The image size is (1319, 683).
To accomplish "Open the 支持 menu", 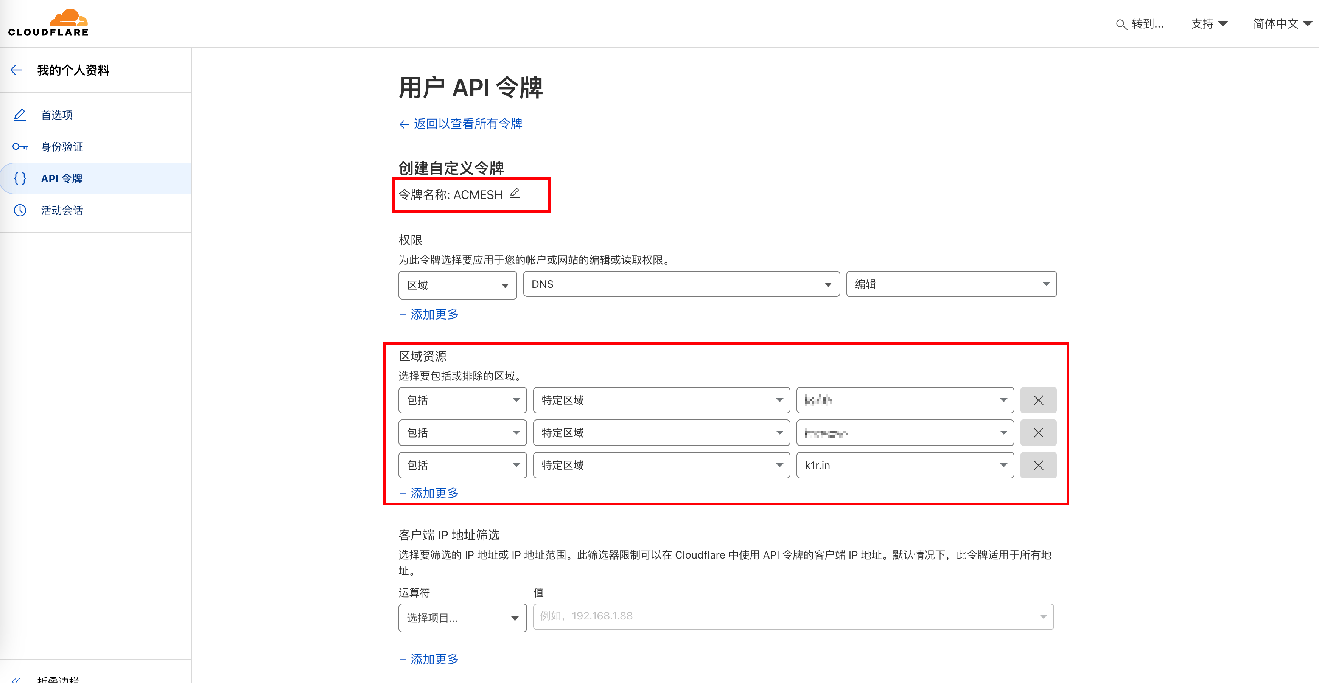I will [1209, 23].
